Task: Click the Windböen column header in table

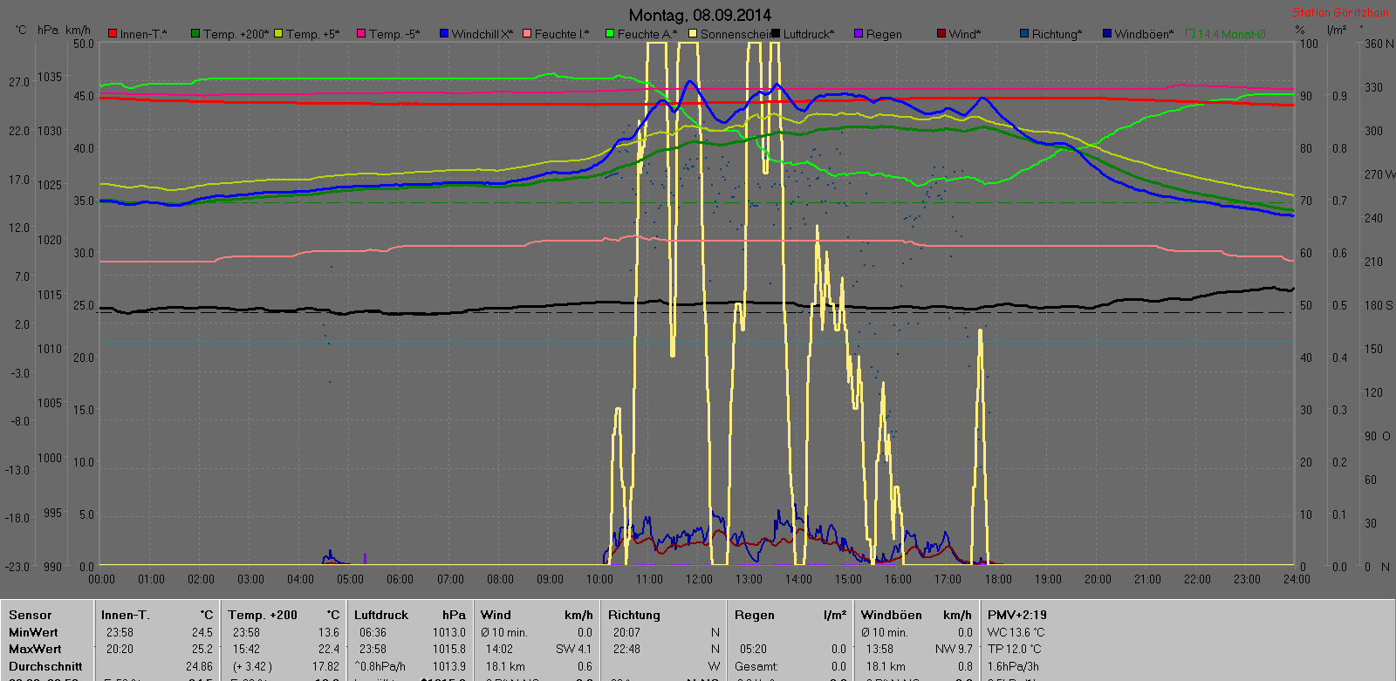Action: pos(891,615)
